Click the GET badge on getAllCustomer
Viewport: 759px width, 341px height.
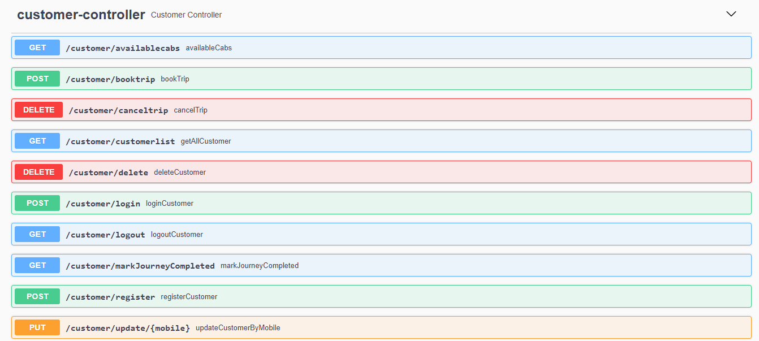coord(37,141)
